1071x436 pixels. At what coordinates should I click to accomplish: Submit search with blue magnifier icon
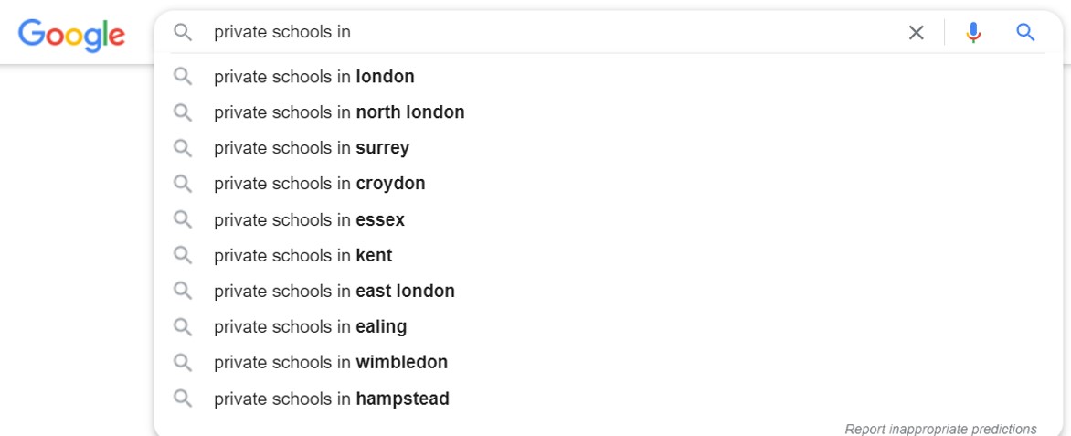[x=1025, y=32]
